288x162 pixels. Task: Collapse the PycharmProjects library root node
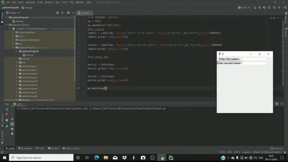[13, 48]
